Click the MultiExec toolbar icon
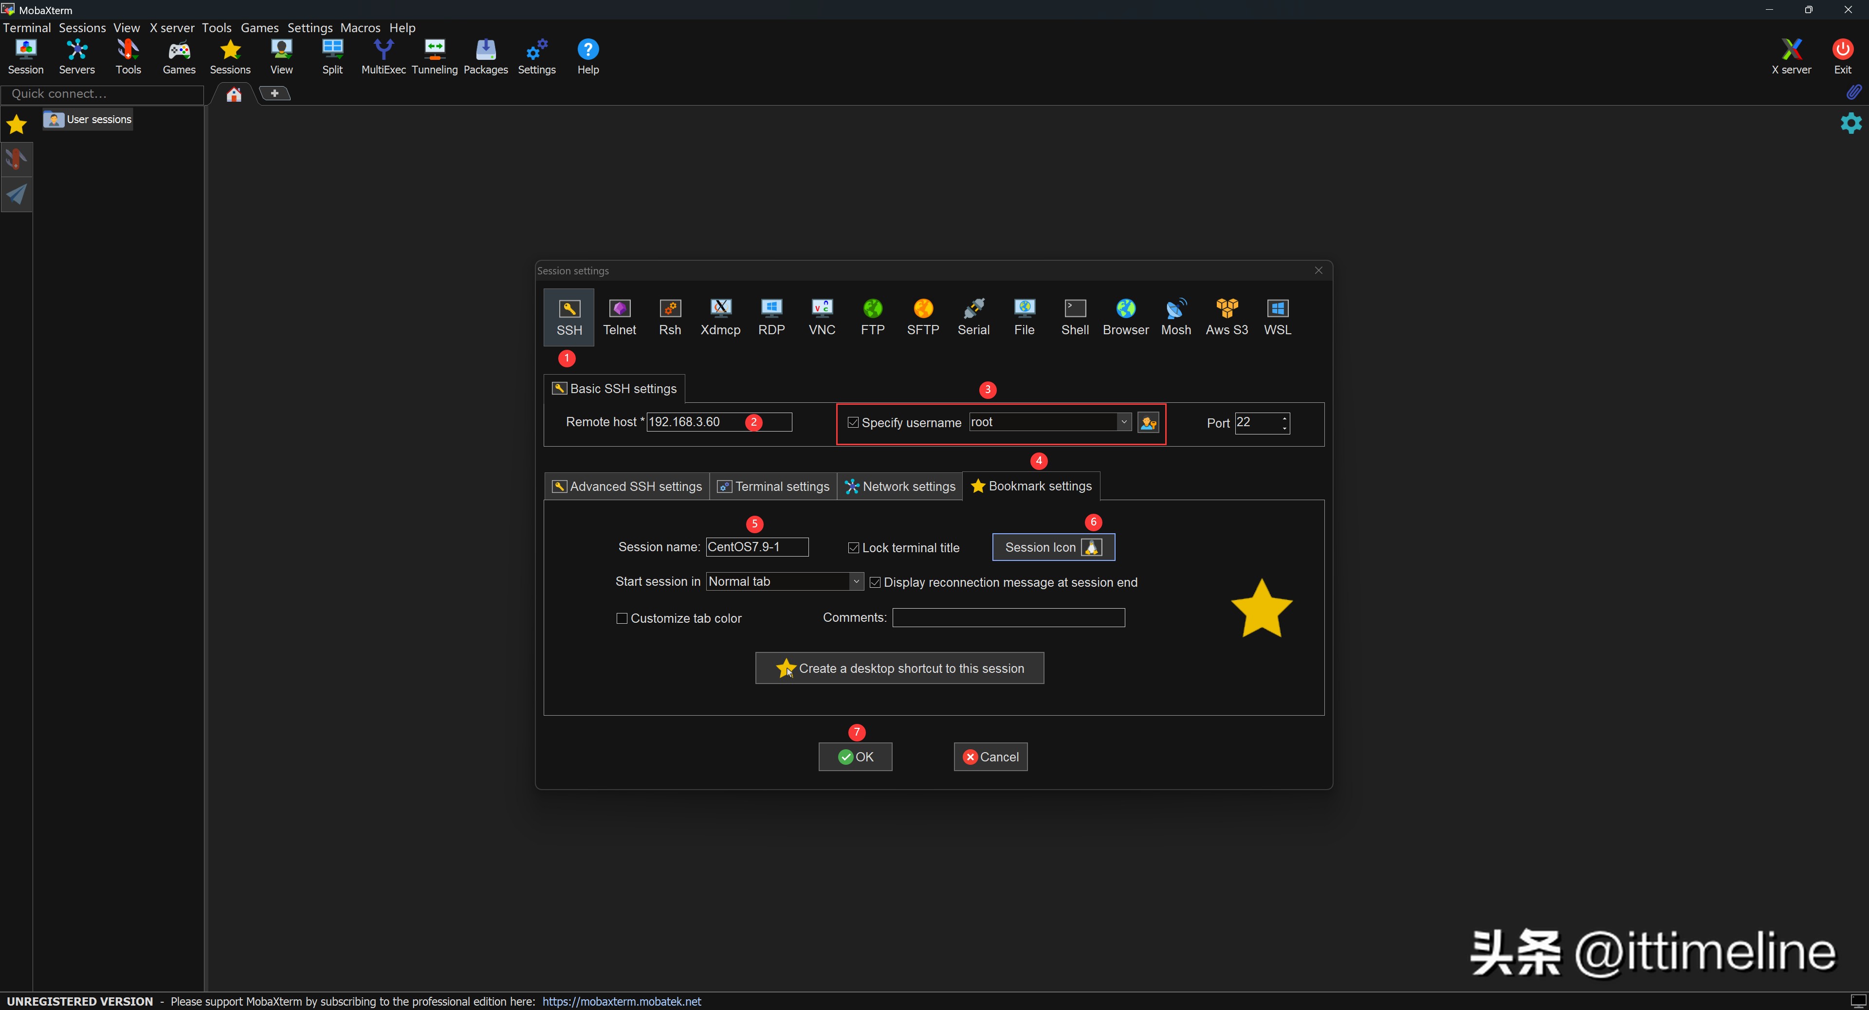The height and width of the screenshot is (1010, 1869). click(383, 56)
